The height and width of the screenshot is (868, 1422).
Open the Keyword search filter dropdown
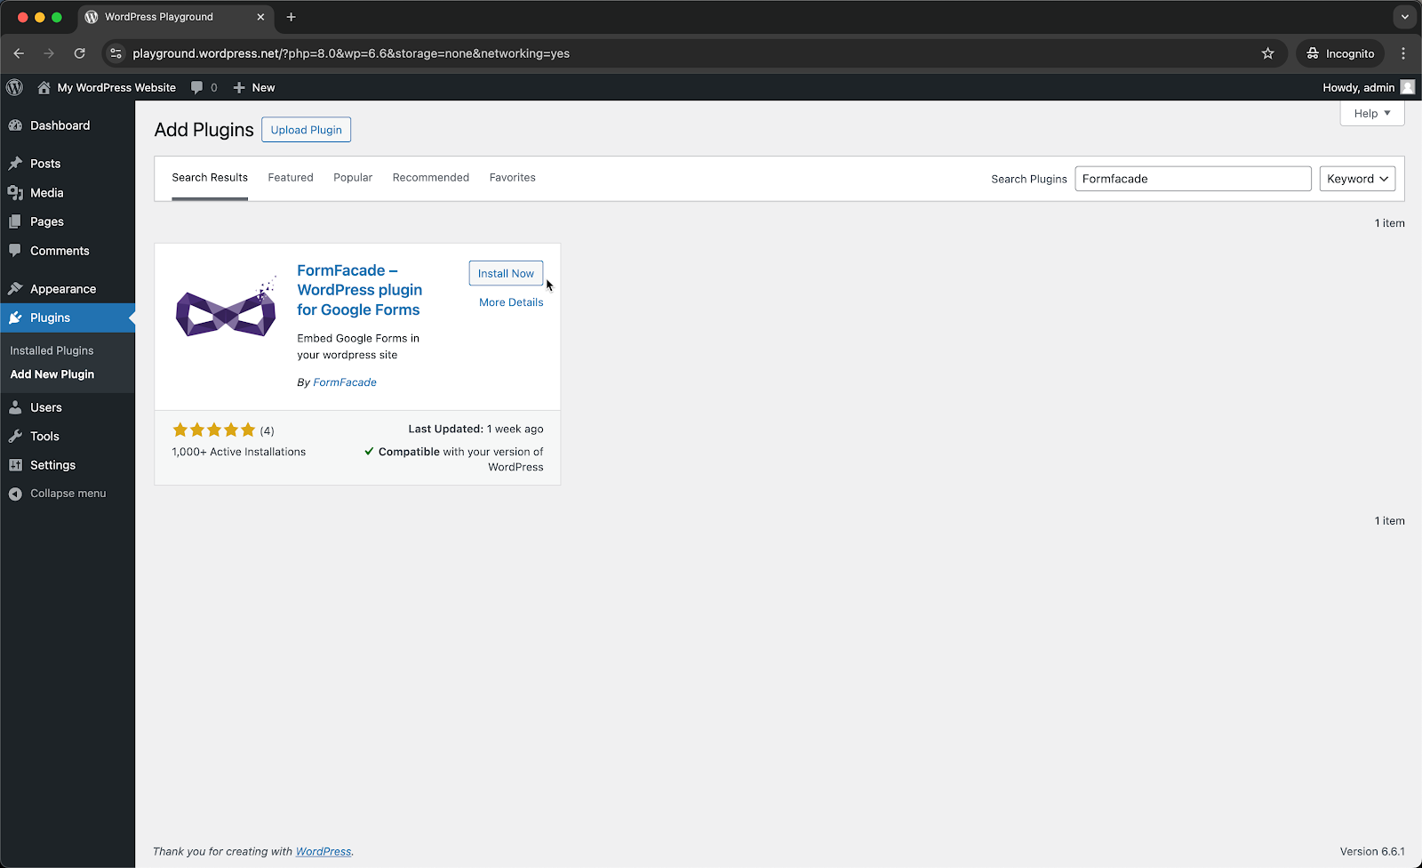(x=1357, y=178)
